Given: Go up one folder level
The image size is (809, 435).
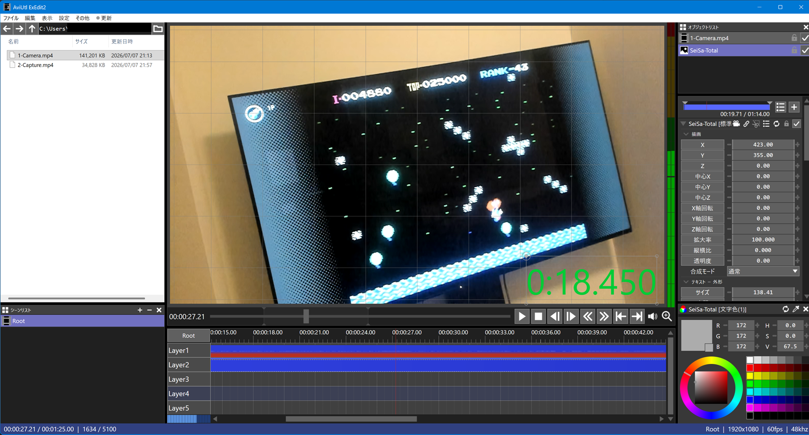Looking at the screenshot, I should pyautogui.click(x=32, y=29).
